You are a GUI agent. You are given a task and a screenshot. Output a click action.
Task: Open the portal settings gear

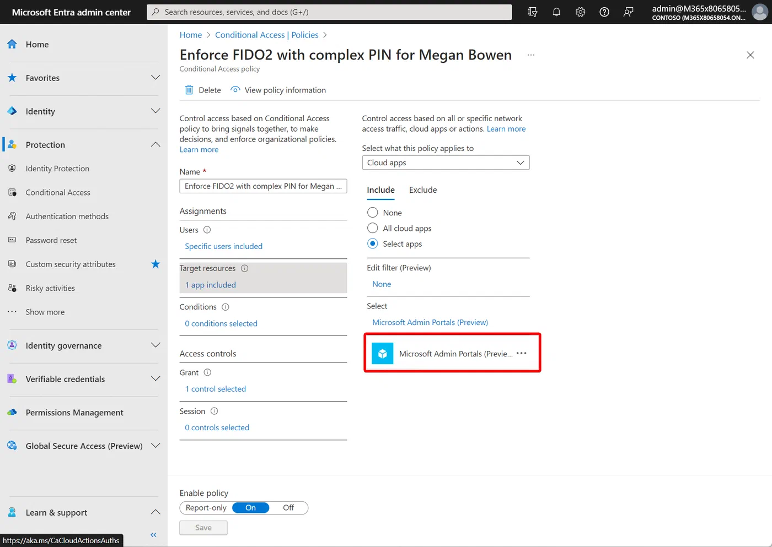tap(580, 12)
